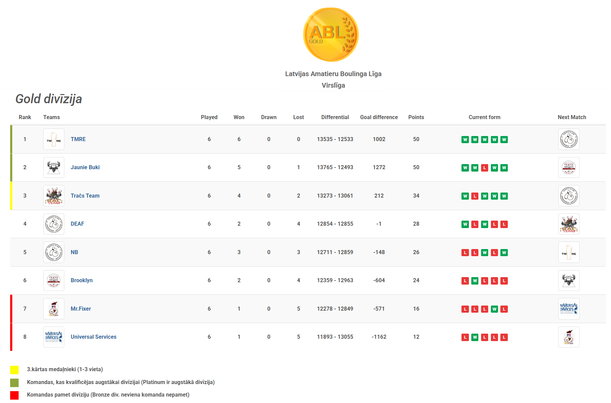Click TMRE team logo in Teams column
611x403 pixels.
coord(54,139)
